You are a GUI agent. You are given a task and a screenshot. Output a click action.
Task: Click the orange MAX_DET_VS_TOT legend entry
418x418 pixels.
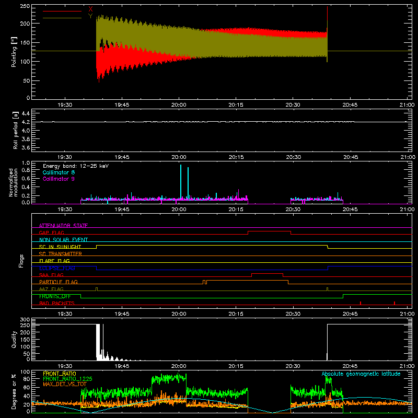click(65, 384)
